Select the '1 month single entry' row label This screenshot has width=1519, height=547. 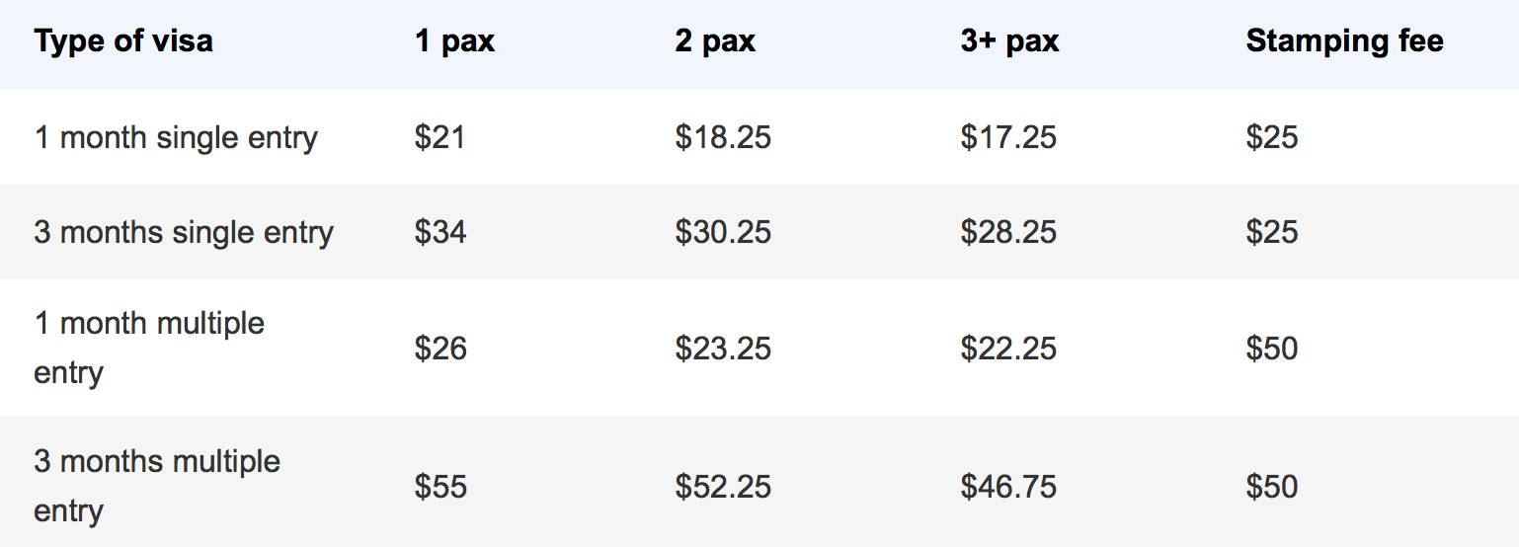click(x=176, y=136)
